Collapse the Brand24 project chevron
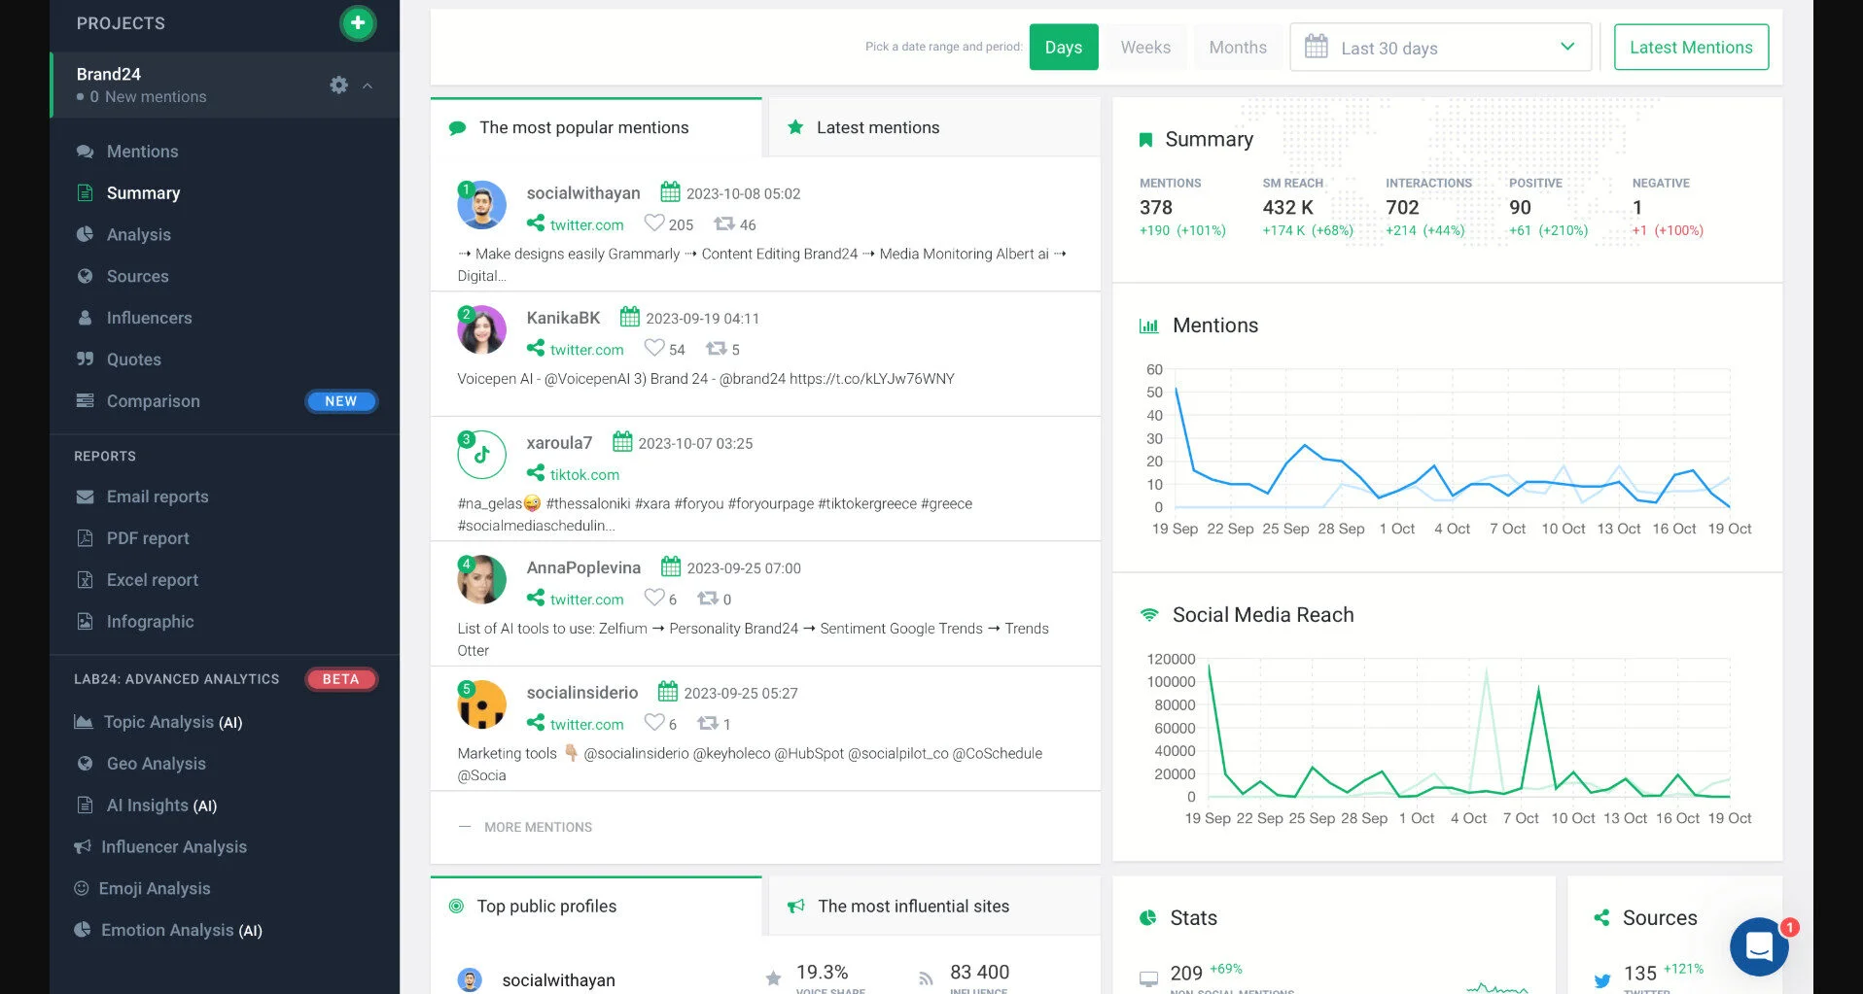The height and width of the screenshot is (994, 1863). click(368, 86)
